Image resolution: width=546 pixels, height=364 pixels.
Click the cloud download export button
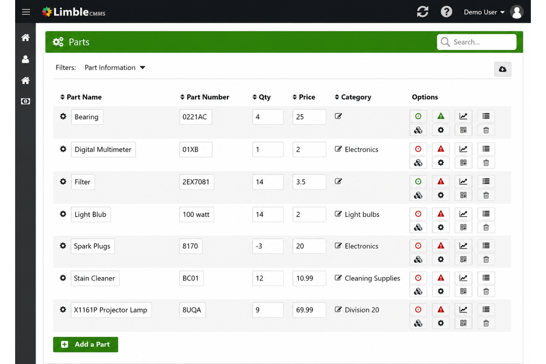tap(502, 69)
